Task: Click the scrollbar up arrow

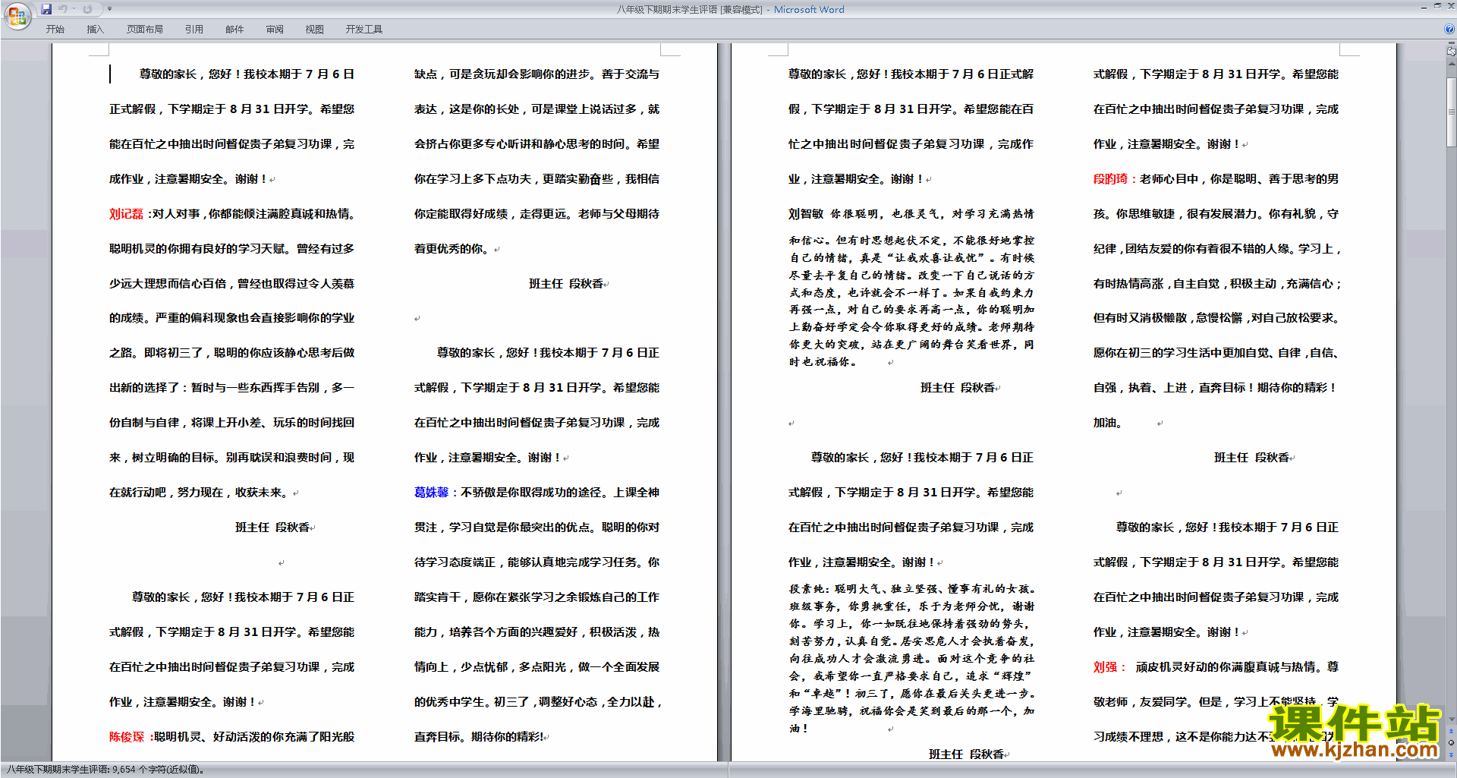Action: click(x=1452, y=62)
